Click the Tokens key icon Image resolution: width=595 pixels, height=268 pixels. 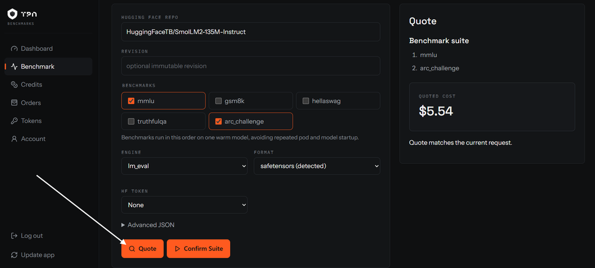click(x=15, y=121)
